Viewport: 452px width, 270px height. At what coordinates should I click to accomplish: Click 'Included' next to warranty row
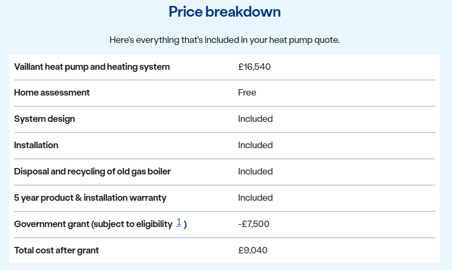pyautogui.click(x=255, y=198)
